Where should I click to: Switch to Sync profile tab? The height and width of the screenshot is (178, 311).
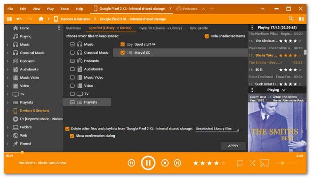click(x=199, y=28)
